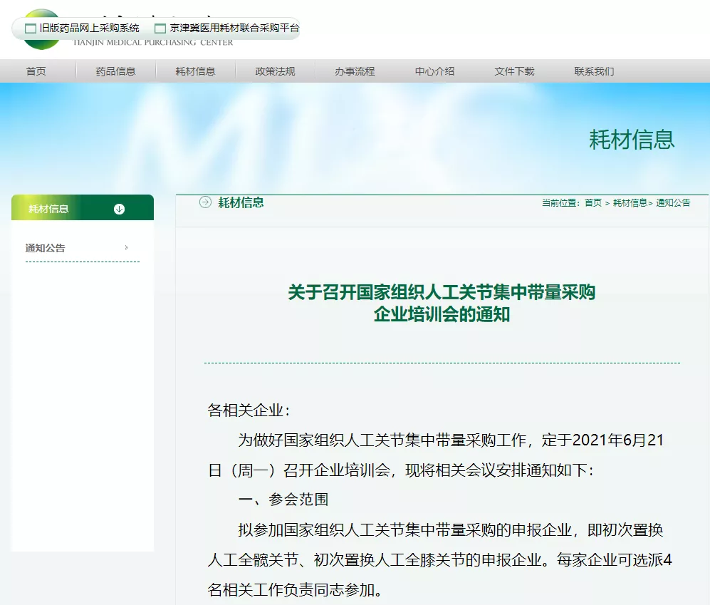This screenshot has width=710, height=605.
Task: Click 首页 in the breadcrumb trail
Action: (x=593, y=202)
